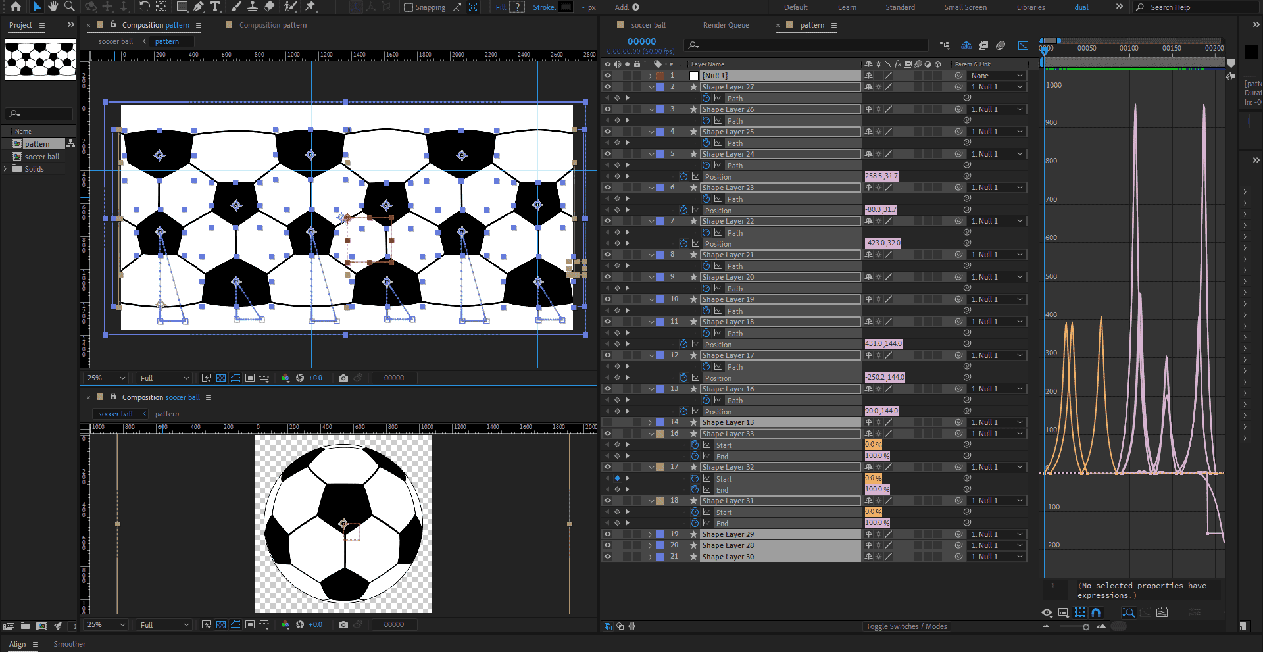Select the Type tool
Screen dimensions: 1263x652
click(215, 7)
